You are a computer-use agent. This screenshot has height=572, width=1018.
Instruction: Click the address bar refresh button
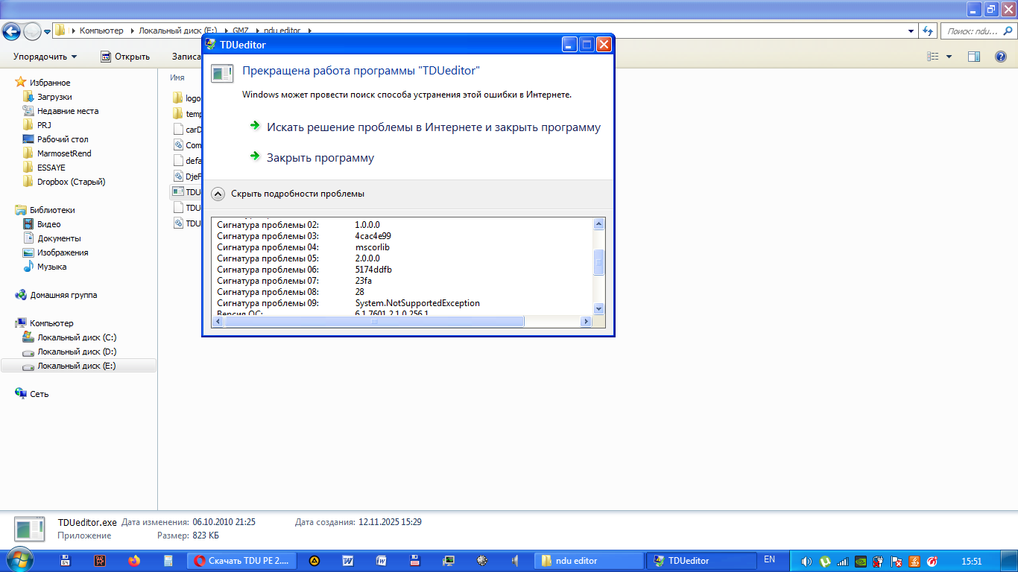click(x=928, y=31)
